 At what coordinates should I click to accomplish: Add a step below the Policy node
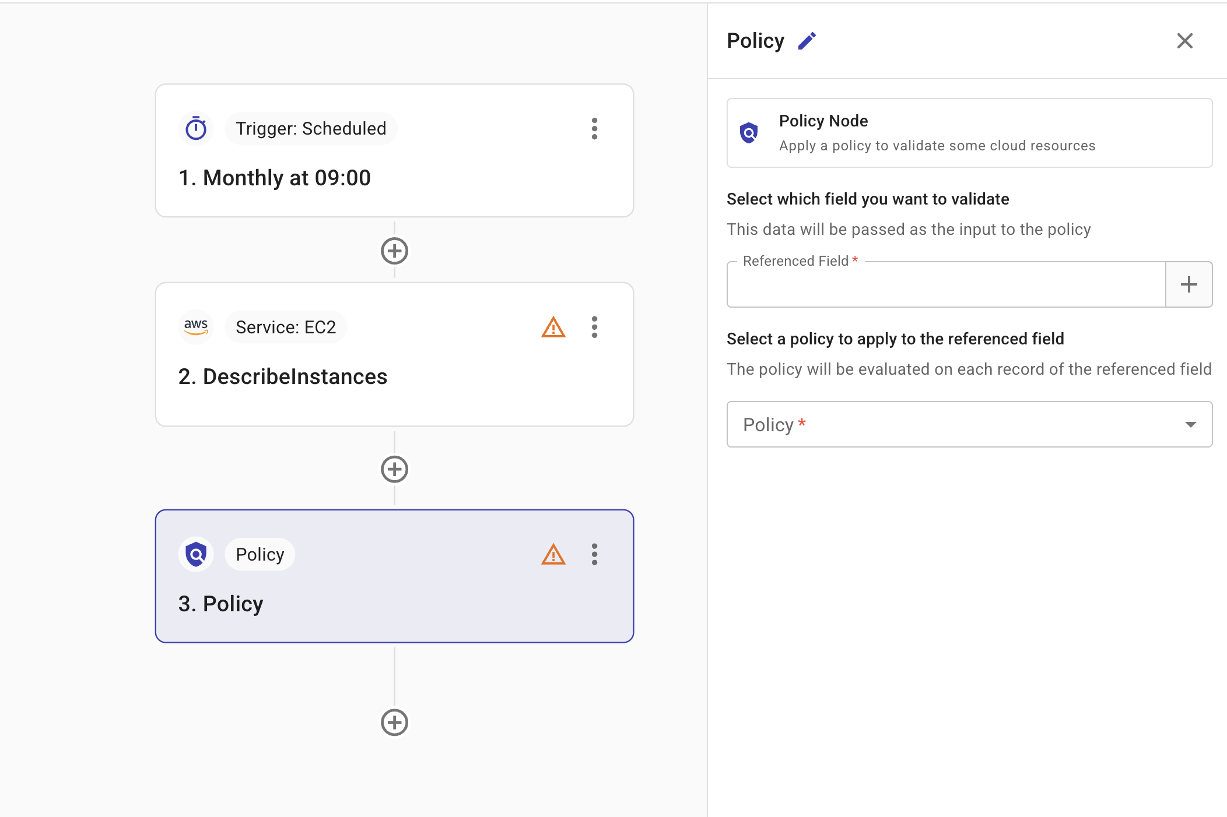394,723
